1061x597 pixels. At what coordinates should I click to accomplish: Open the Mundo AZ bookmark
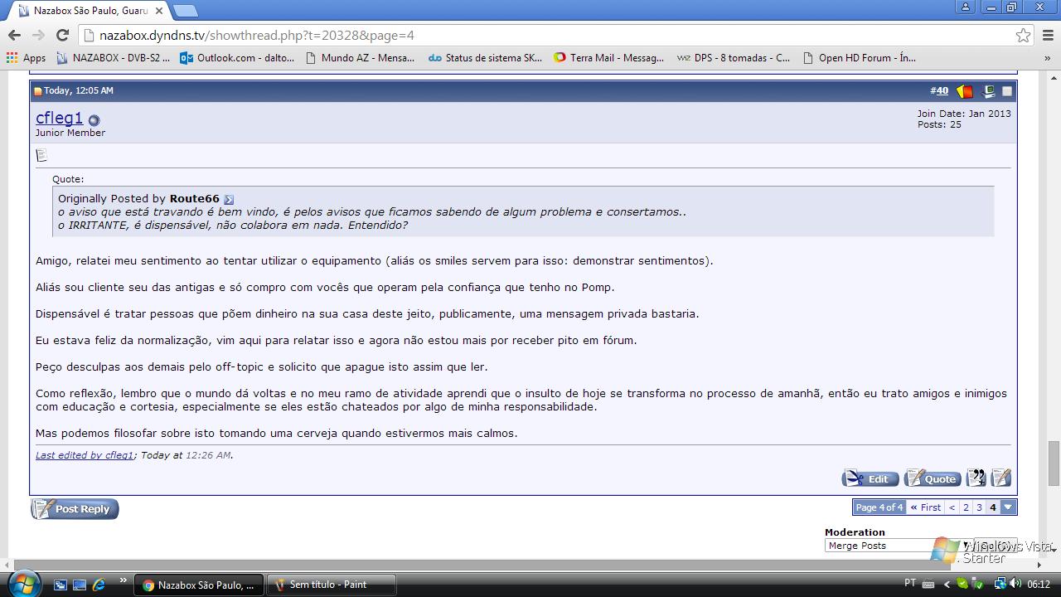[361, 58]
